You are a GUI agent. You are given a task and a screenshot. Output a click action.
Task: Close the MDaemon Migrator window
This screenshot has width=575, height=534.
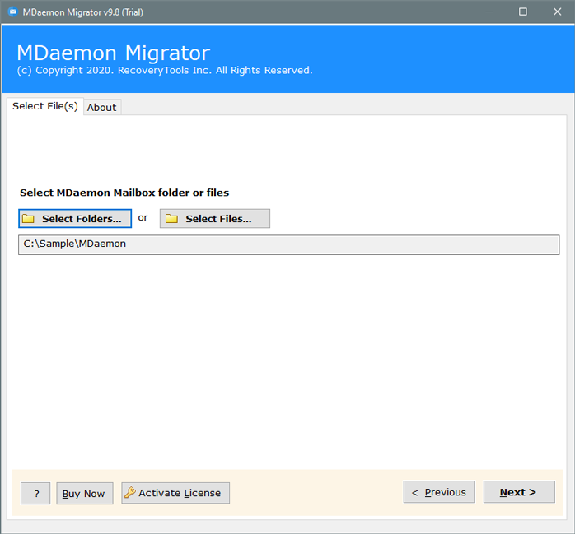pyautogui.click(x=556, y=12)
